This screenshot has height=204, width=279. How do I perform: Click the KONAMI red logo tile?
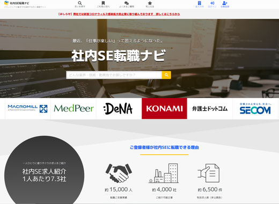click(x=164, y=109)
